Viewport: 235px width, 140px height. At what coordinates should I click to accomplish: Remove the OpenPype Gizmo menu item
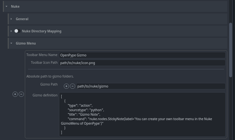coord(21,94)
